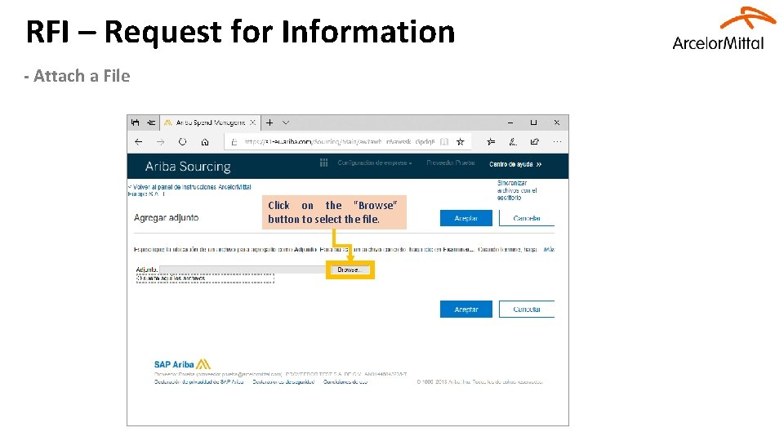
Task: Click Proveedor Prueba in header
Action: click(451, 163)
